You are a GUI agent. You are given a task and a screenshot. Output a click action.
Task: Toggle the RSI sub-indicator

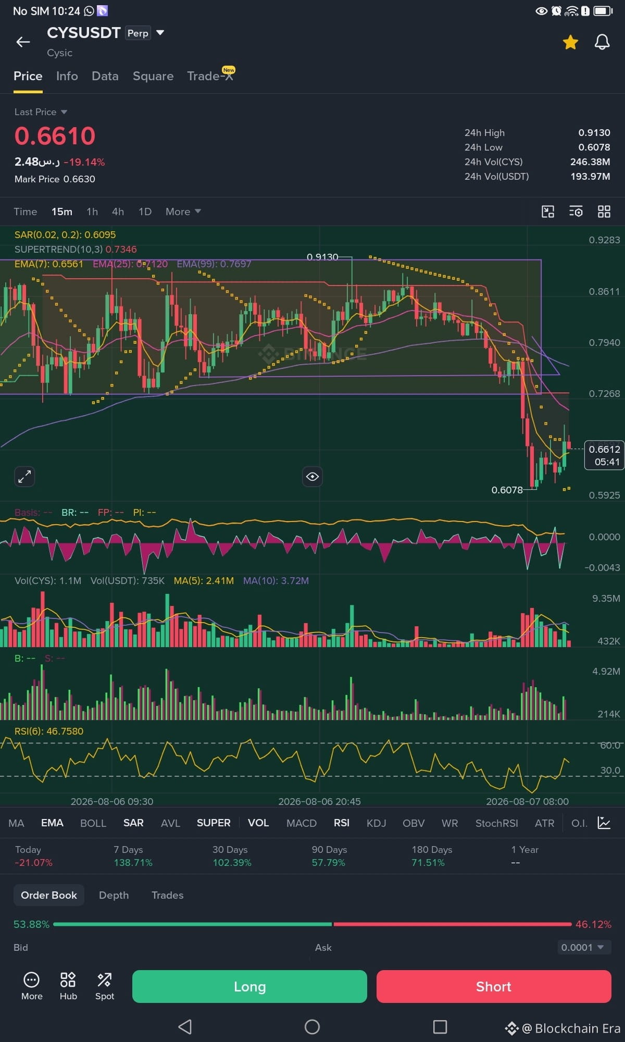pyautogui.click(x=342, y=823)
